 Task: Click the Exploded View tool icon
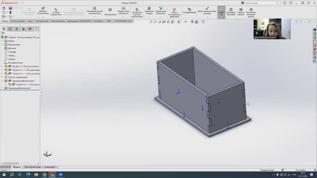pos(207,8)
